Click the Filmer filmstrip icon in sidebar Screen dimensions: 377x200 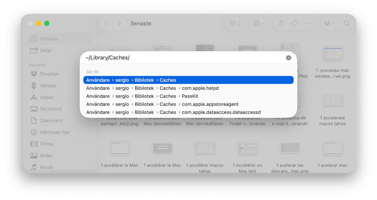click(x=34, y=144)
